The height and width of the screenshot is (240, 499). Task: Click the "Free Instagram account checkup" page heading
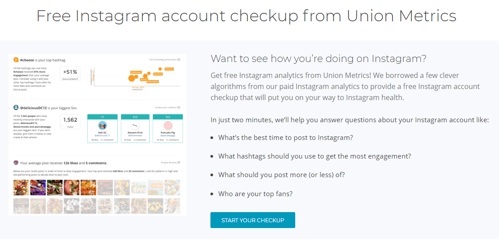246,16
